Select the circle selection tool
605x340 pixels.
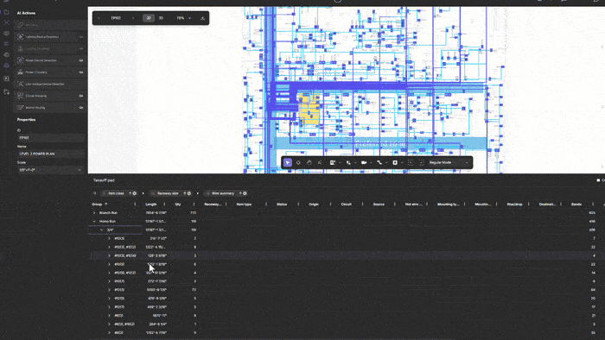tap(298, 163)
